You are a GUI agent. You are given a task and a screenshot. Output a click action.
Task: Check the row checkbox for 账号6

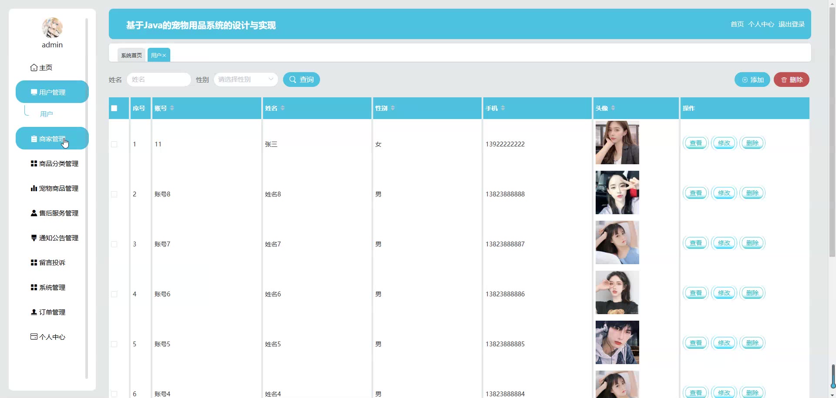[114, 294]
